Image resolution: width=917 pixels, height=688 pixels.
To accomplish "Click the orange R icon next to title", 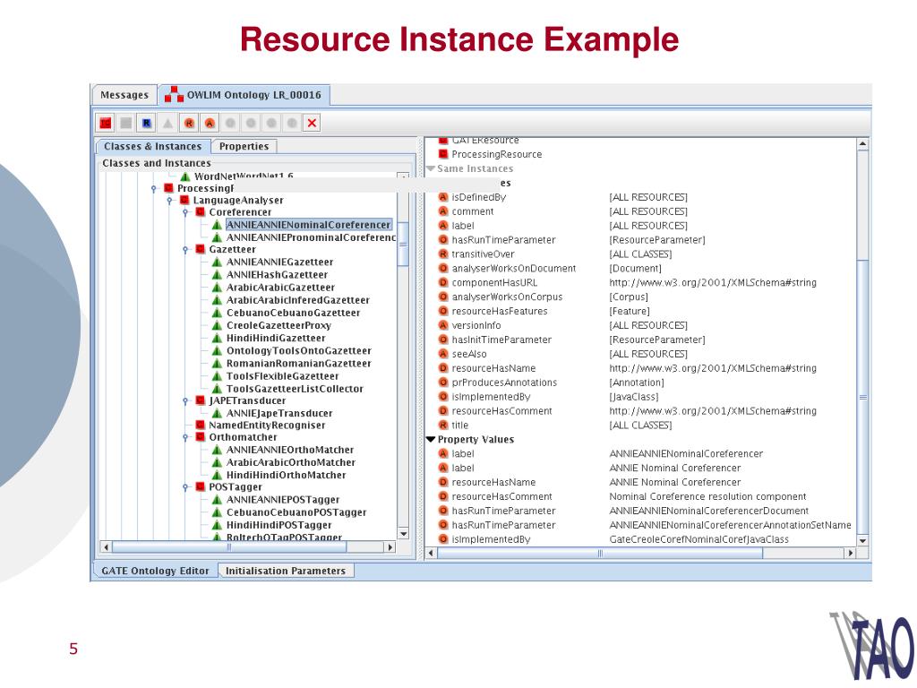I will pos(442,425).
